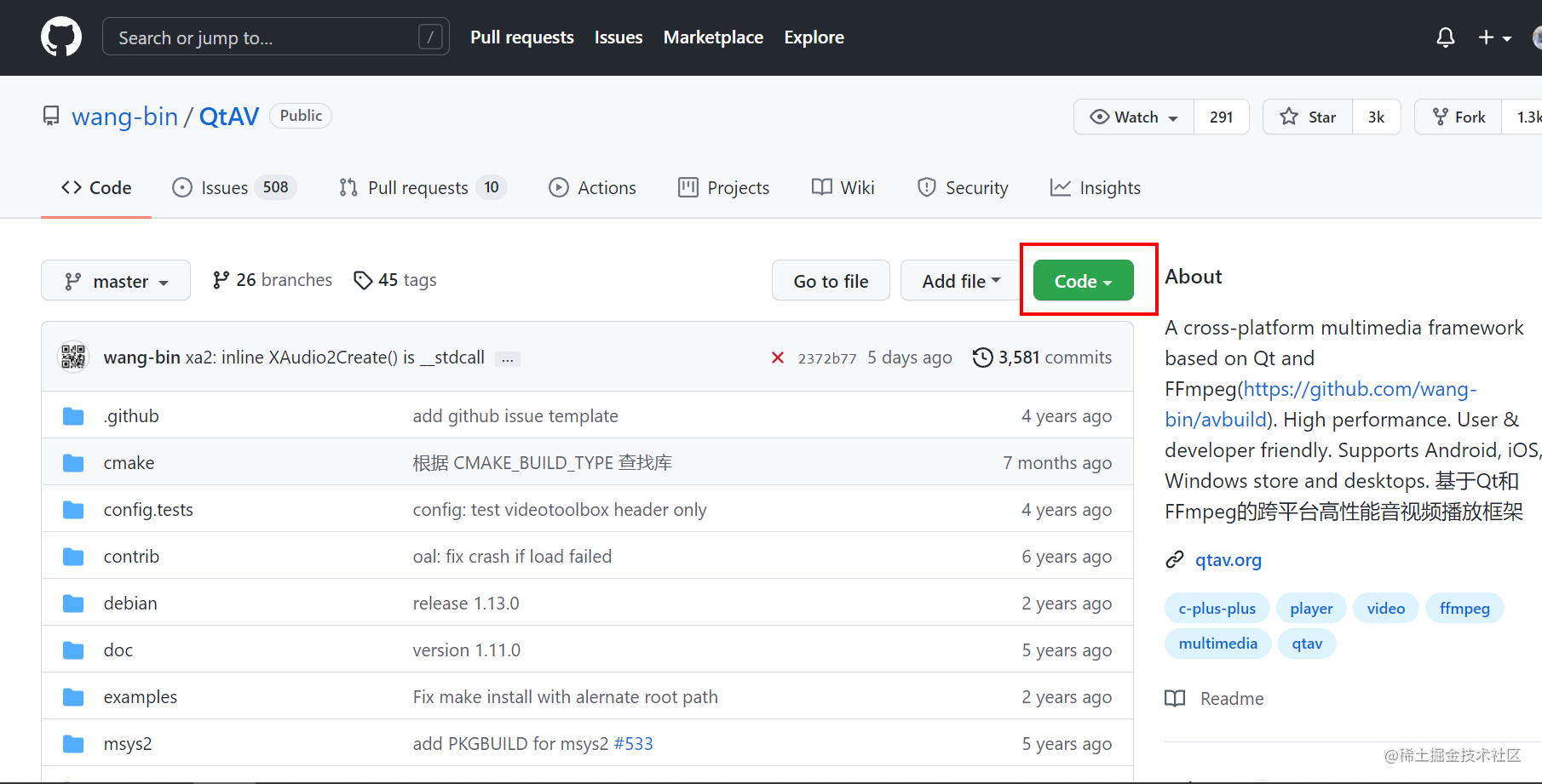Open the 'add github issue template' commit
Image resolution: width=1542 pixels, height=784 pixels.
[515, 415]
